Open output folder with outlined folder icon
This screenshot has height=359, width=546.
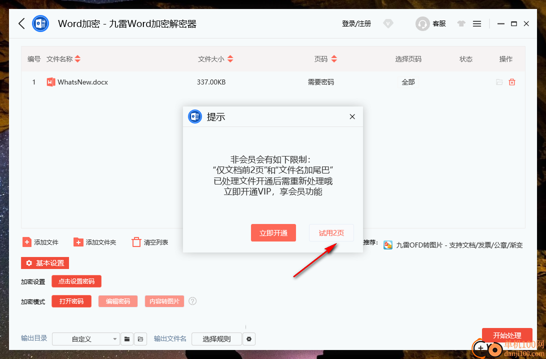tap(140, 339)
